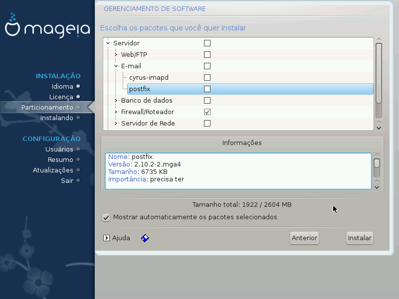The width and height of the screenshot is (399, 299).
Task: Click the floppy disk load/save selection icon
Action: coord(145,238)
